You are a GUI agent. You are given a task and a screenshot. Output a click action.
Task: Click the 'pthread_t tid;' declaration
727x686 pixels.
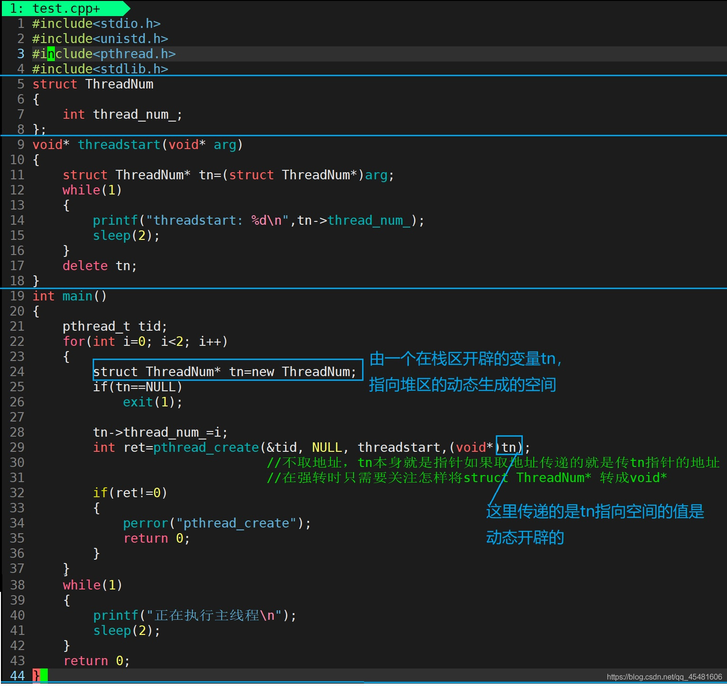click(x=115, y=326)
